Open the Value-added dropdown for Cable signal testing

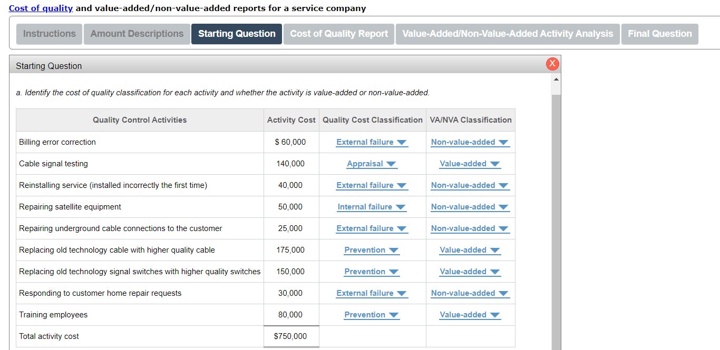click(470, 163)
